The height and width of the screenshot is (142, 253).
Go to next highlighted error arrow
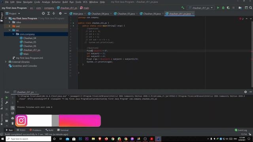(251, 19)
